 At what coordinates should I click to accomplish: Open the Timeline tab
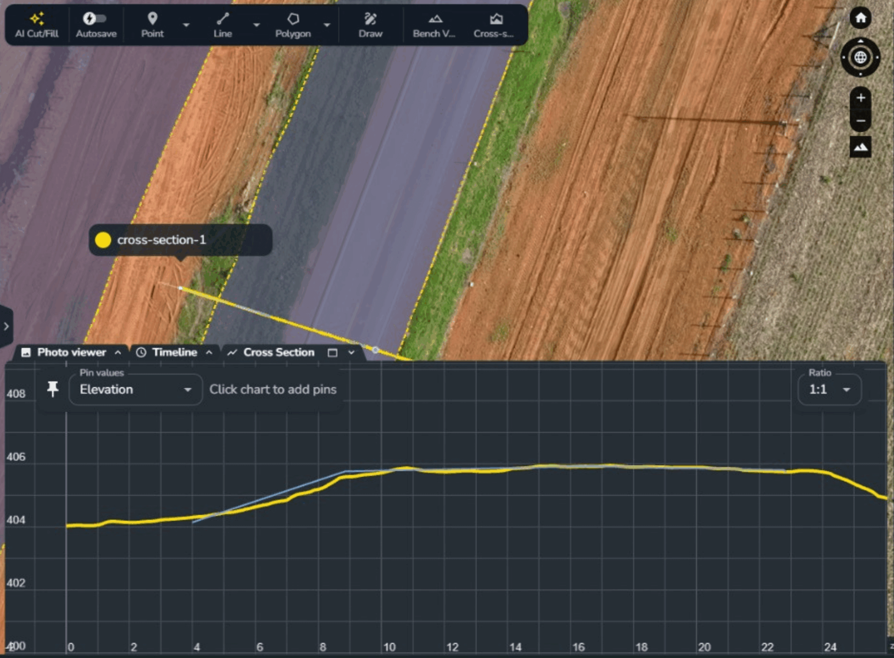[x=174, y=352]
